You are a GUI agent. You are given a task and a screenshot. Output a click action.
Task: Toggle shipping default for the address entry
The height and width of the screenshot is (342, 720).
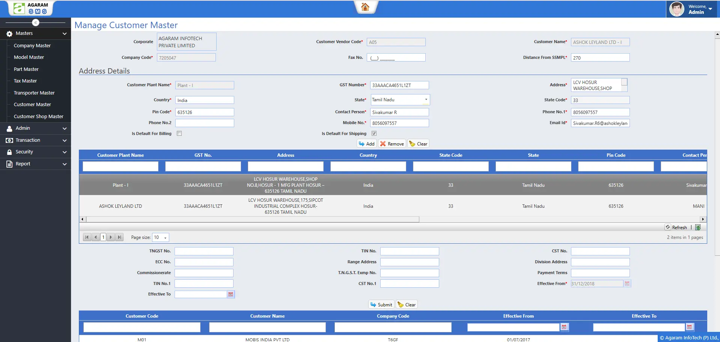coord(374,133)
